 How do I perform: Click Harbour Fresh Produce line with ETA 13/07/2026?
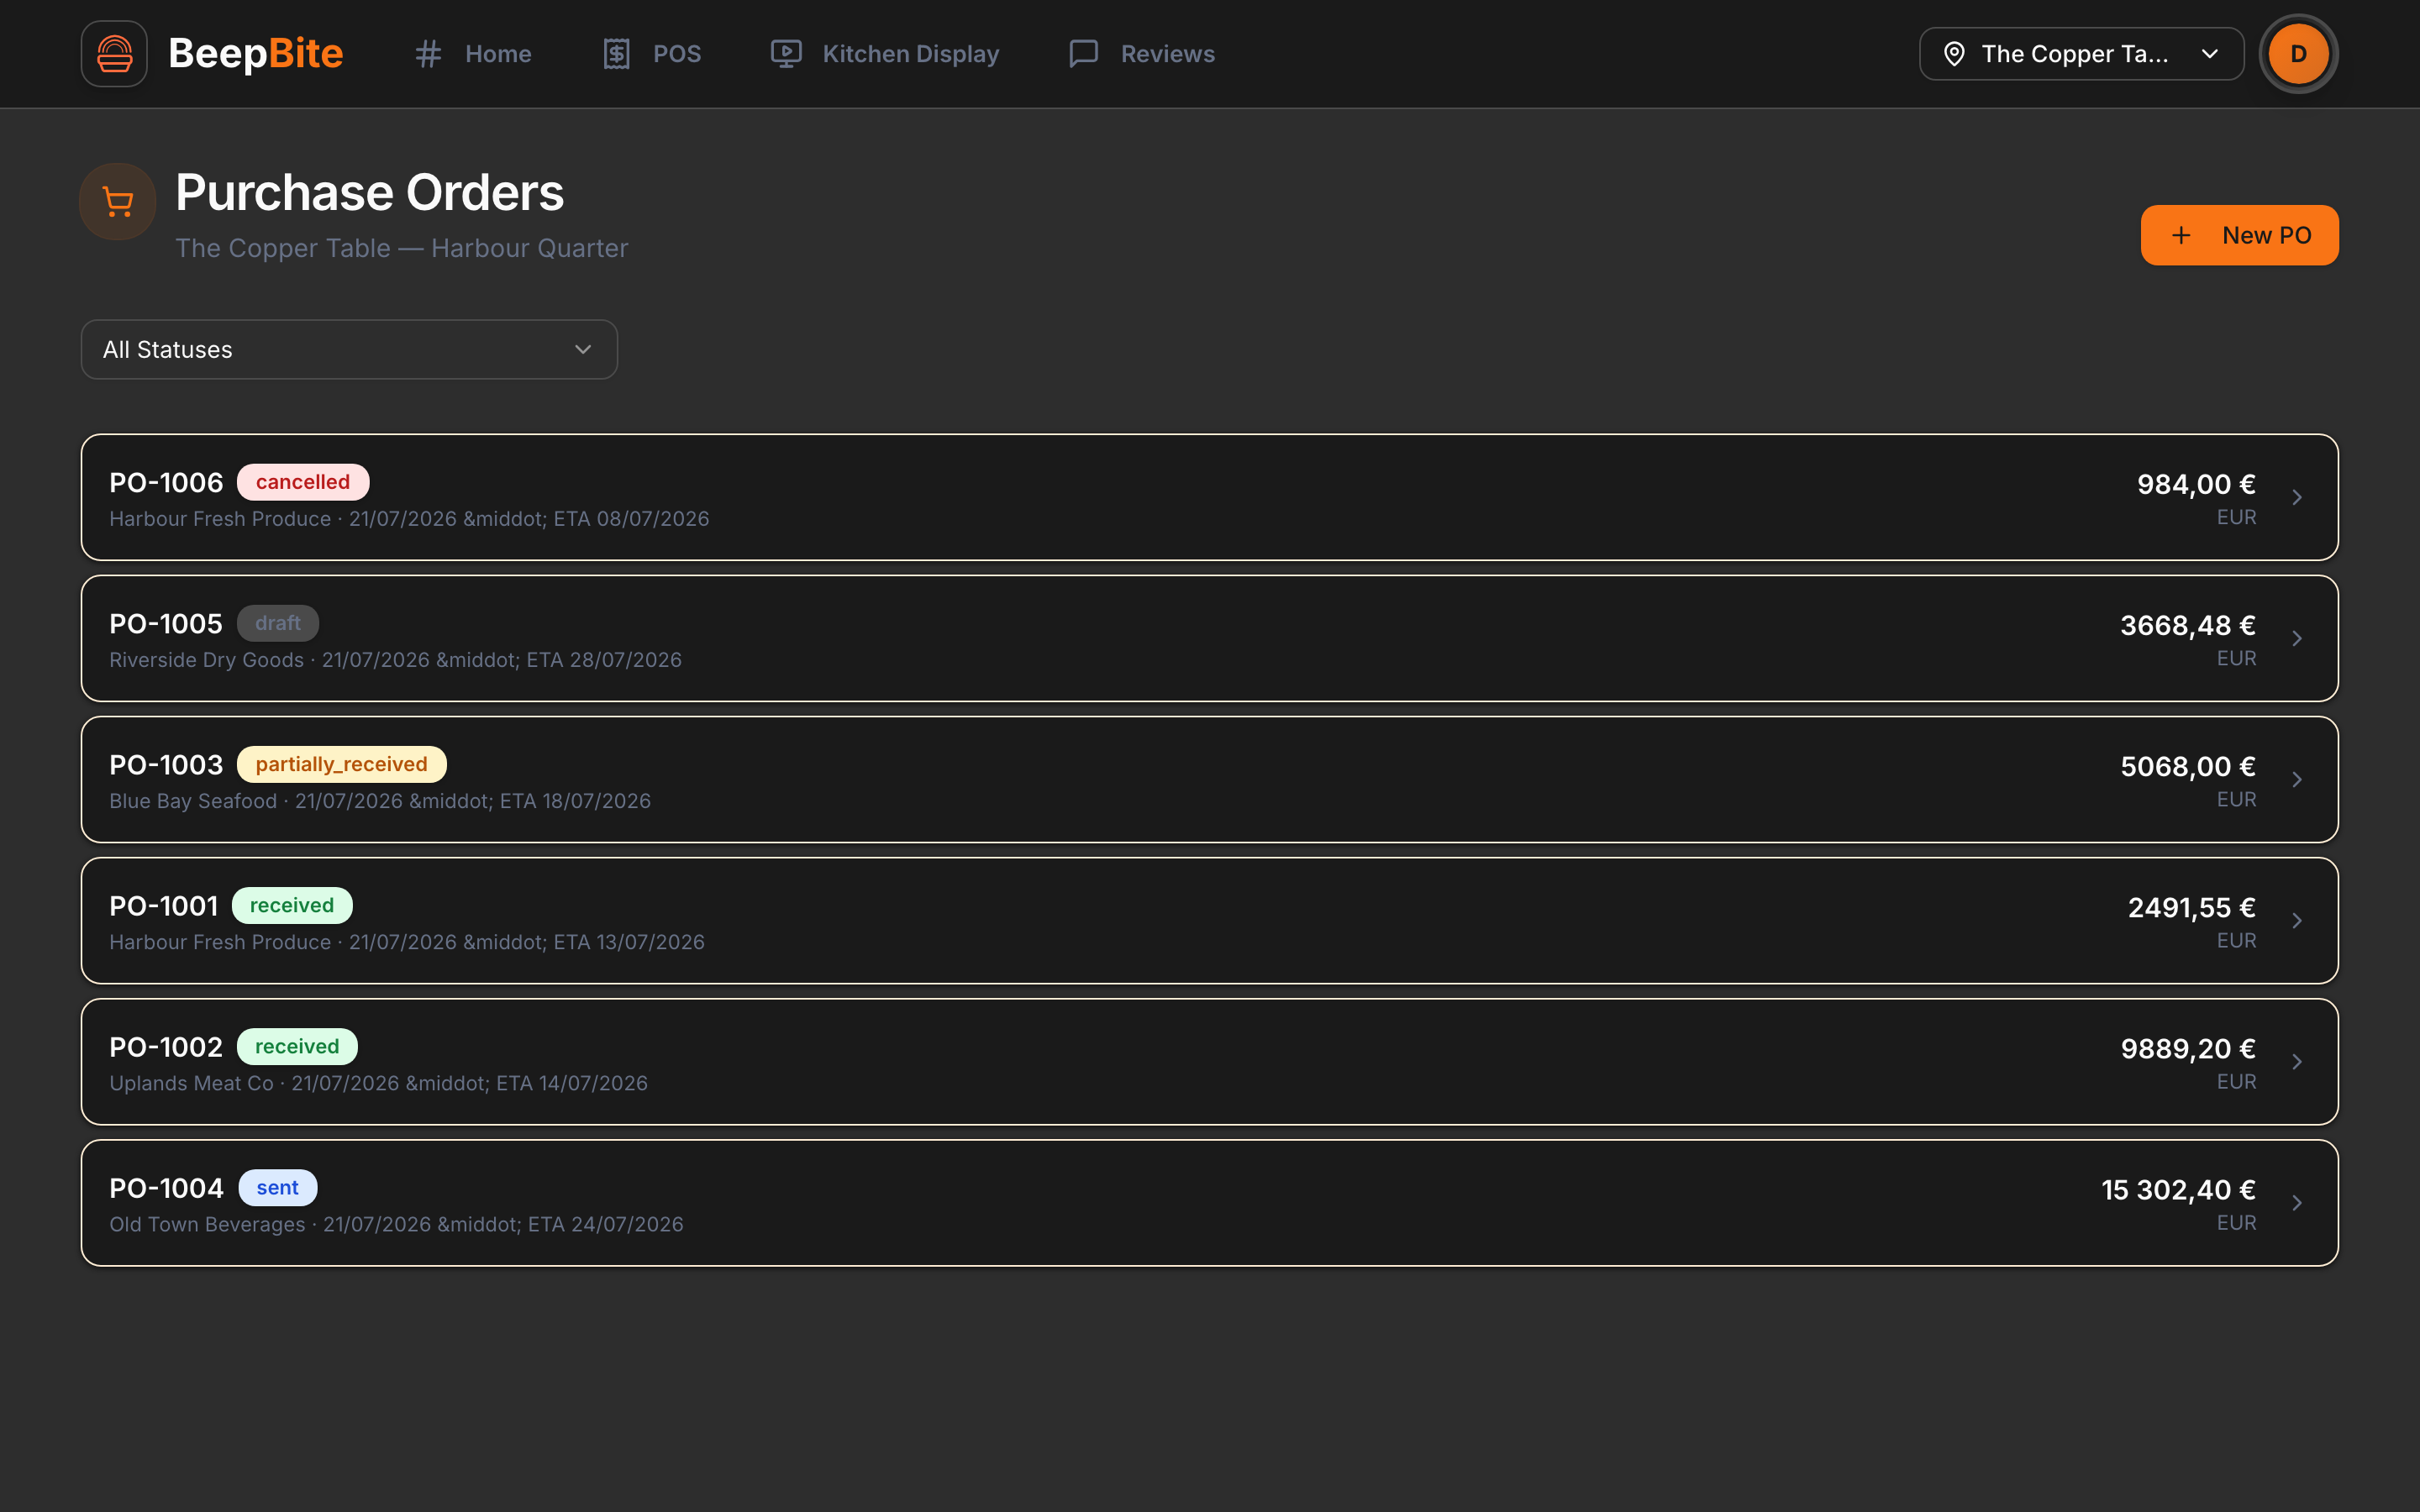pos(407,942)
